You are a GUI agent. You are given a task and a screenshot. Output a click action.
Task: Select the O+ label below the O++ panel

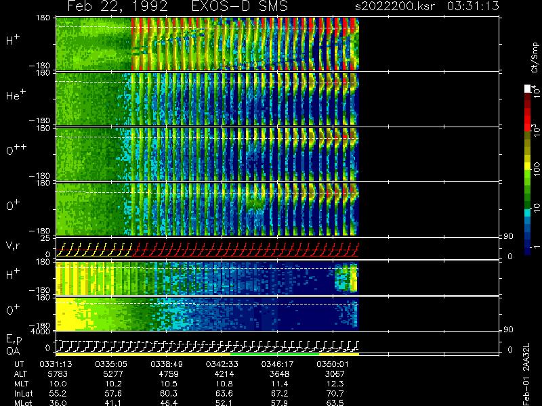click(13, 205)
